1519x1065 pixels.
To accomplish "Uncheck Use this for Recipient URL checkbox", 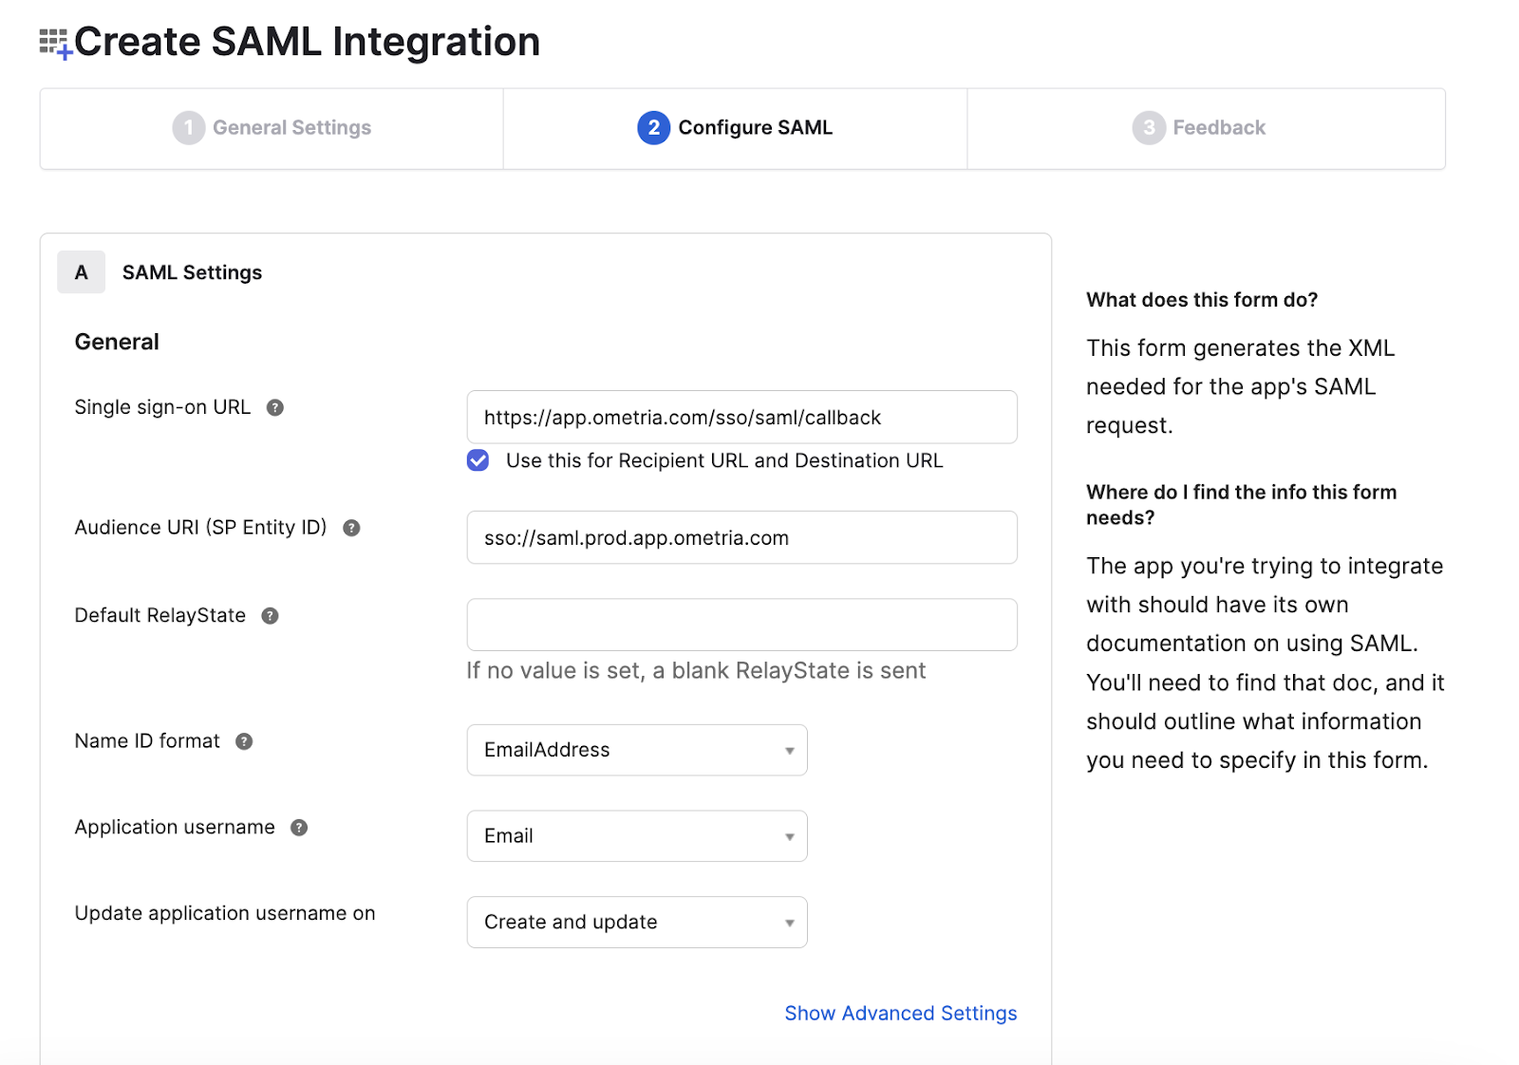I will pyautogui.click(x=478, y=461).
